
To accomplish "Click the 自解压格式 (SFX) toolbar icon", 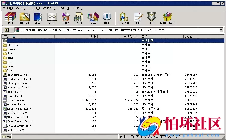I will click(167, 18).
